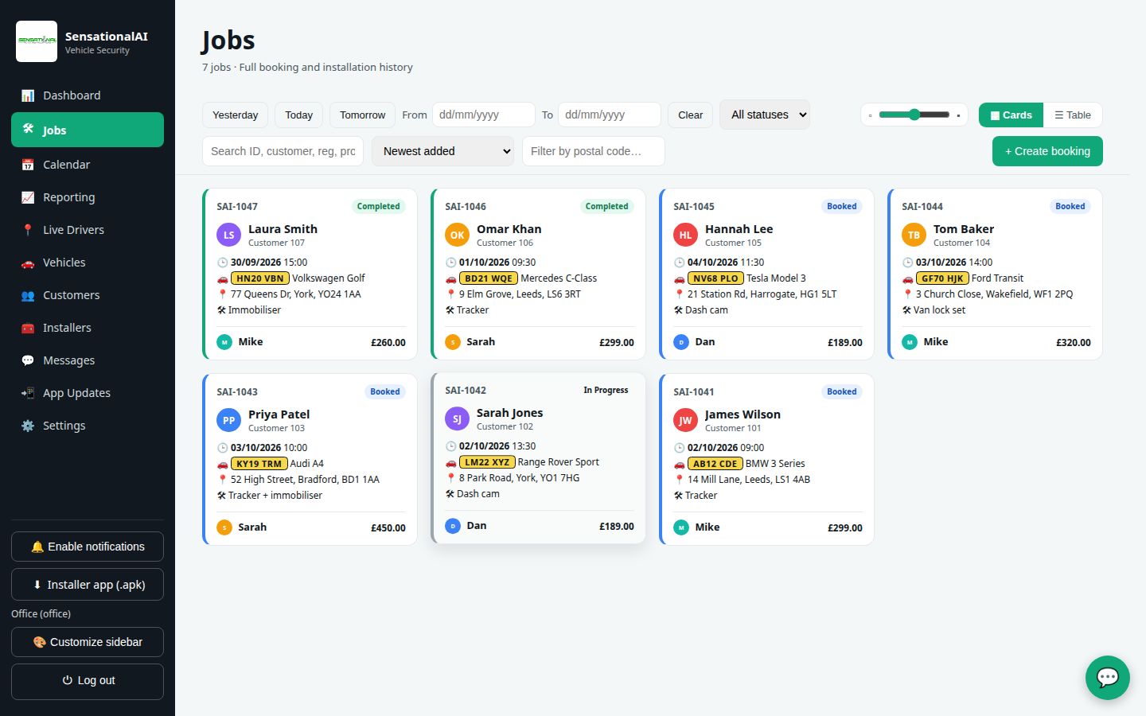Click Booked badge on SAI-1041
The height and width of the screenshot is (716, 1146).
841,392
